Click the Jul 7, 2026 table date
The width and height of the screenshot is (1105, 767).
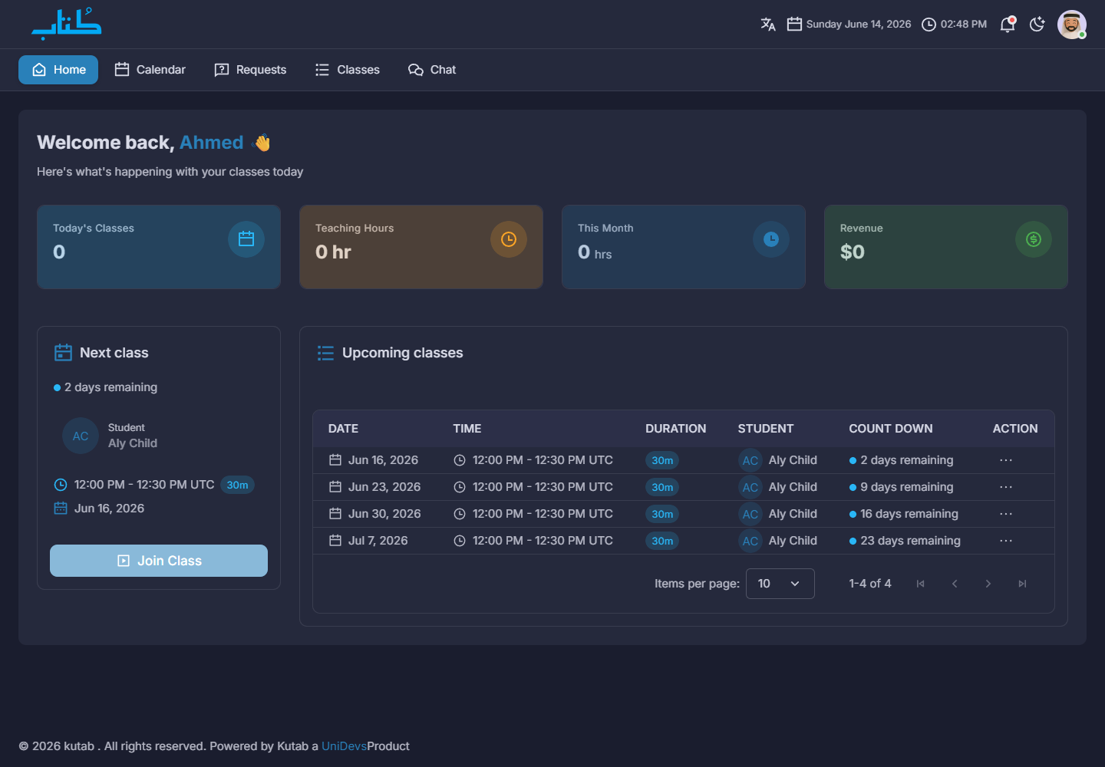pos(378,541)
